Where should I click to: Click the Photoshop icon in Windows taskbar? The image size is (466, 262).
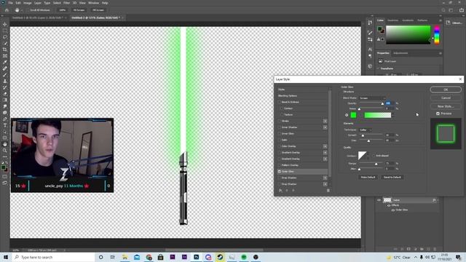click(x=196, y=257)
